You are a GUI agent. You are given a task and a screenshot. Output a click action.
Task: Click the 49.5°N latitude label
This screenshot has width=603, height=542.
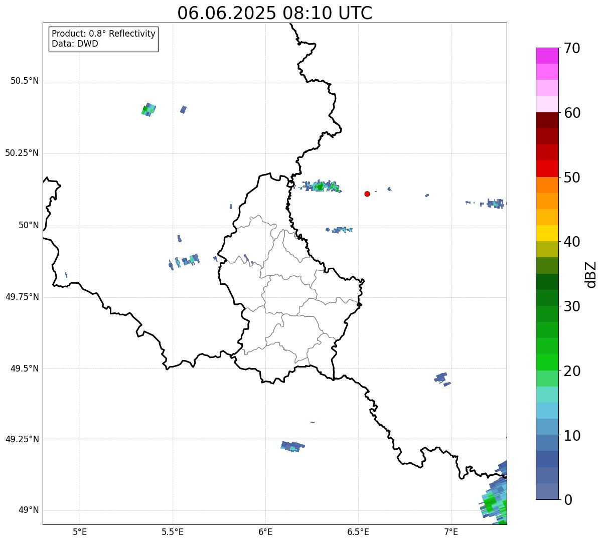point(25,369)
